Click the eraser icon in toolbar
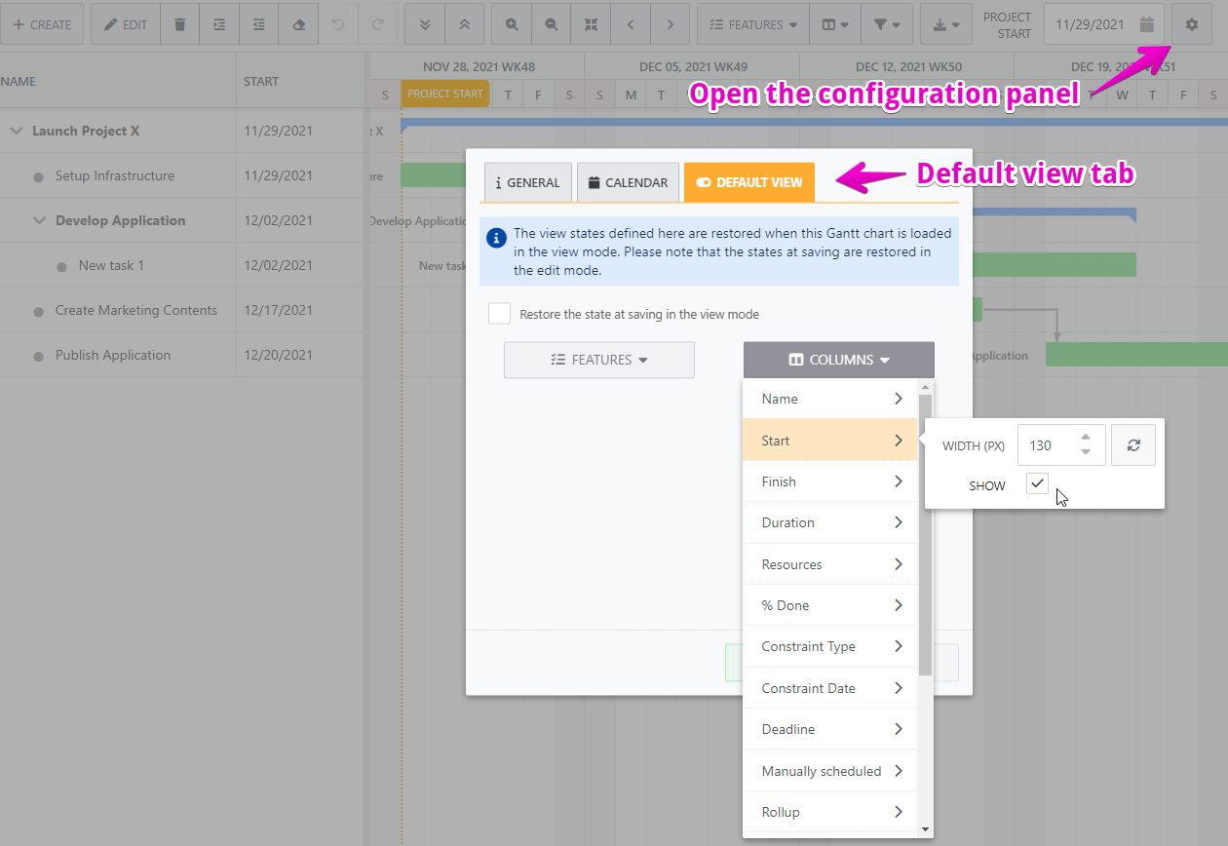The height and width of the screenshot is (846, 1228). [298, 24]
